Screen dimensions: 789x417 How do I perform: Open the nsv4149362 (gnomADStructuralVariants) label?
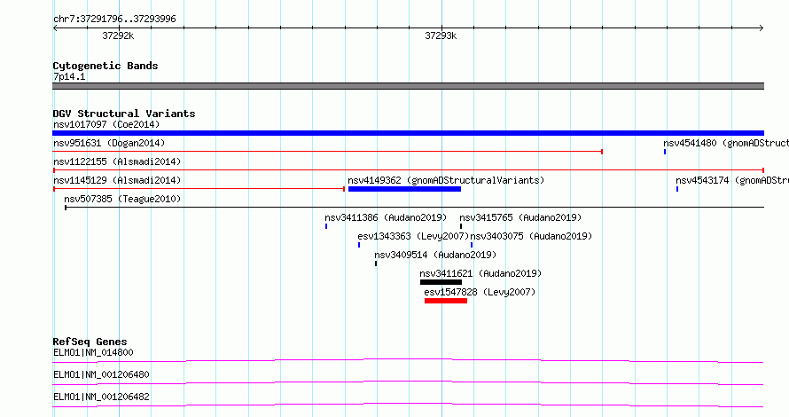pos(446,180)
